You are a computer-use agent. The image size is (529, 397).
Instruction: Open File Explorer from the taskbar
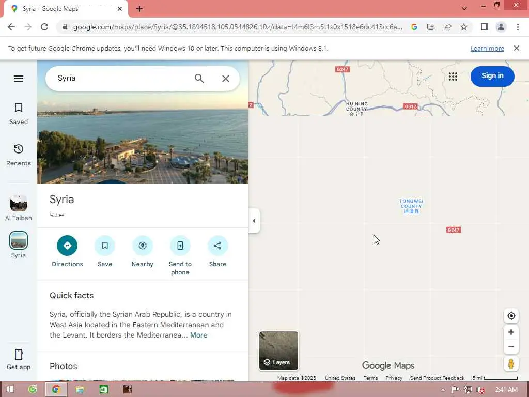pos(80,390)
